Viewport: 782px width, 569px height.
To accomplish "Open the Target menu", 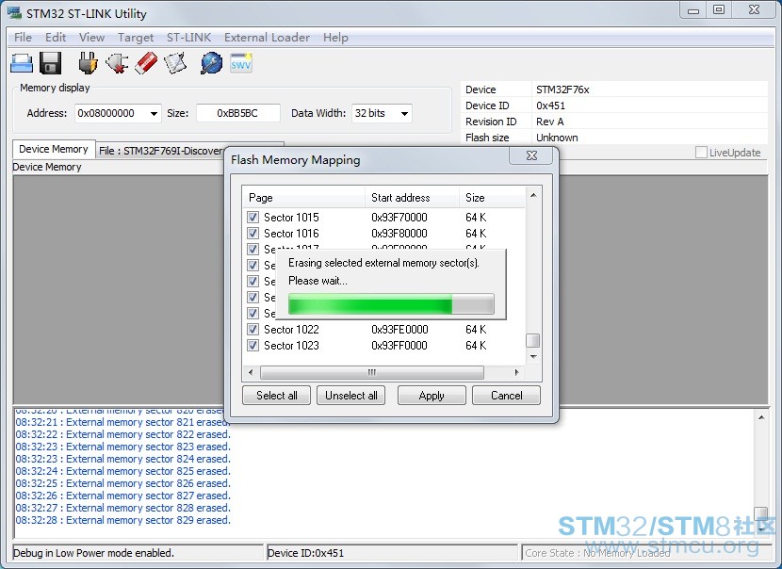I will click(x=136, y=38).
